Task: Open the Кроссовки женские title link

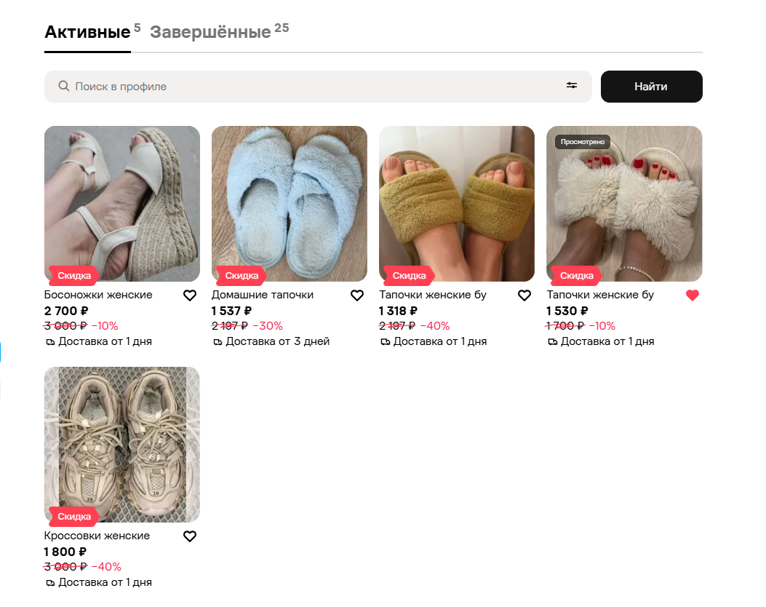Action: pos(97,536)
